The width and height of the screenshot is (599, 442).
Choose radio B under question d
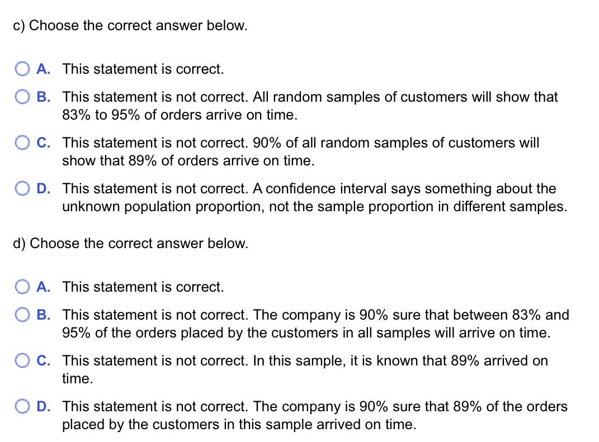(x=22, y=315)
